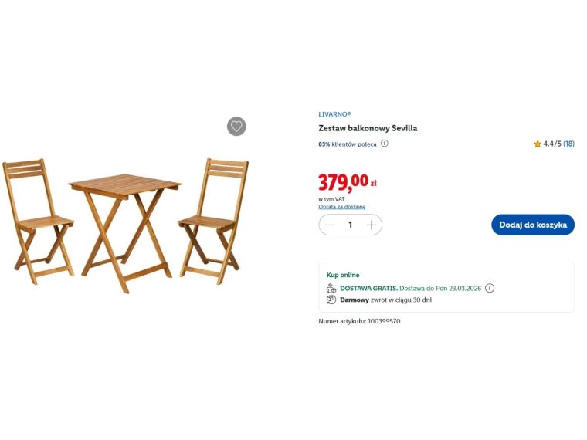Click the free return box icon

331,300
